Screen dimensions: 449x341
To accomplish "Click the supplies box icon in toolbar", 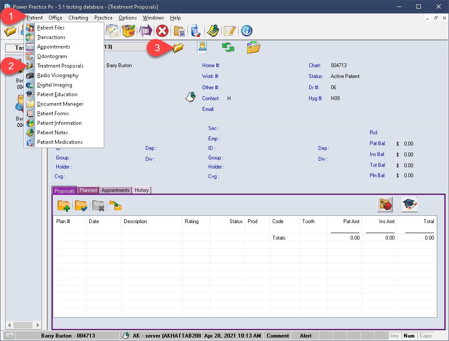I will [x=129, y=31].
